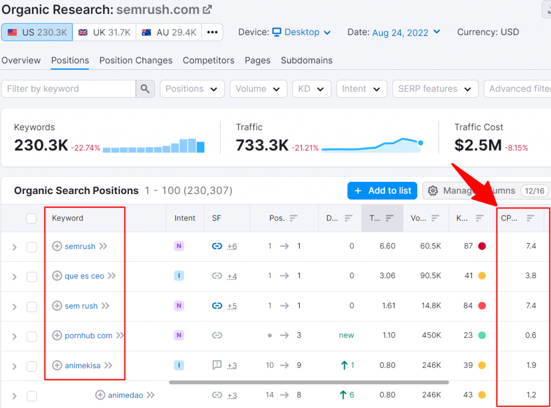Add animekisa keyword via plus icon
This screenshot has height=408, width=551.
[x=57, y=366]
